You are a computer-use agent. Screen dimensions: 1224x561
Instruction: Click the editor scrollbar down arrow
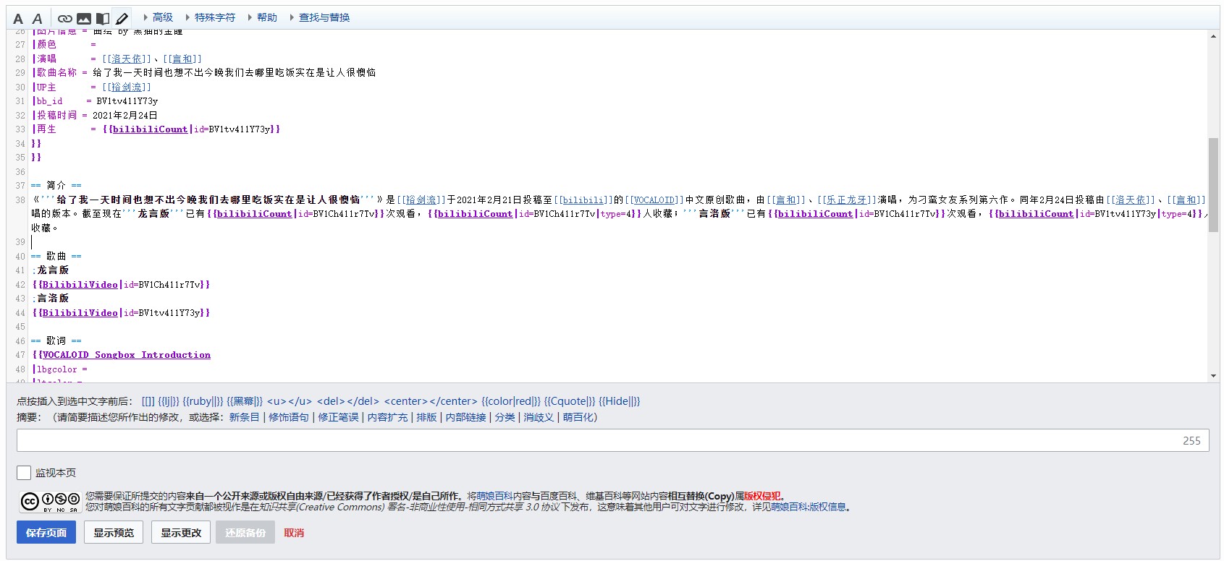1213,376
